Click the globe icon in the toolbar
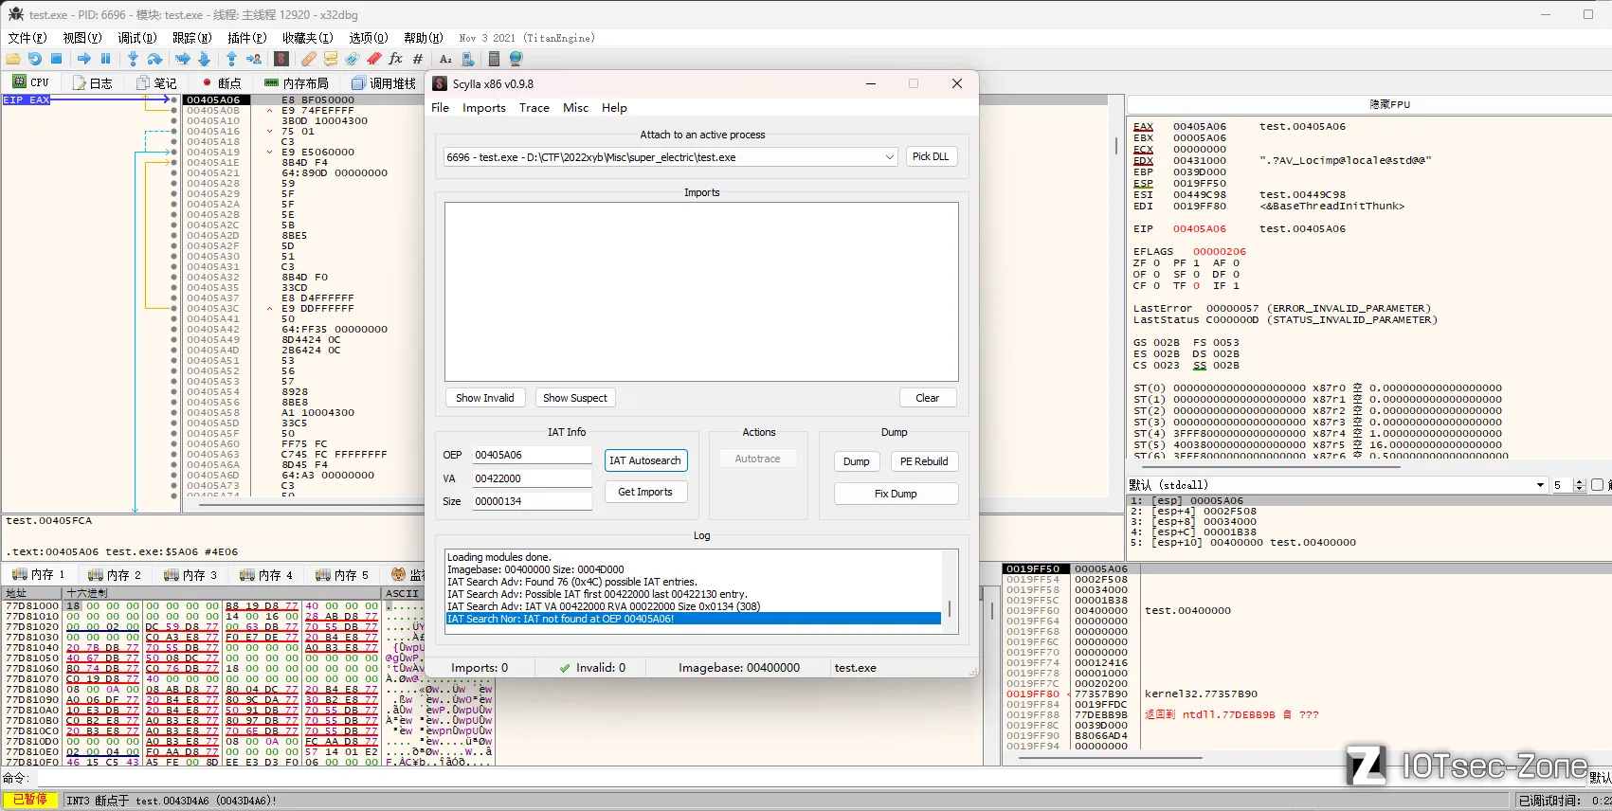 coord(516,59)
